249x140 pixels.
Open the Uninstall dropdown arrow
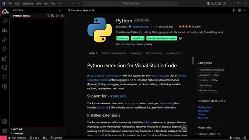pyautogui.click(x=143, y=38)
